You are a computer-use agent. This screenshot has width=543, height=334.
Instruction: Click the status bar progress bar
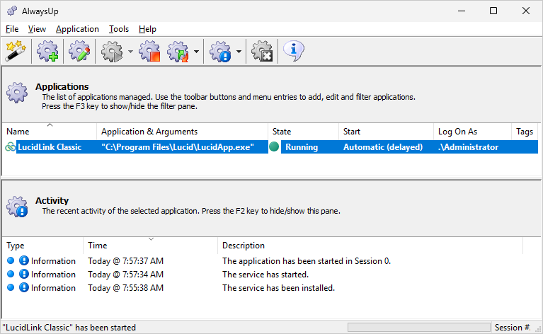tap(419, 328)
